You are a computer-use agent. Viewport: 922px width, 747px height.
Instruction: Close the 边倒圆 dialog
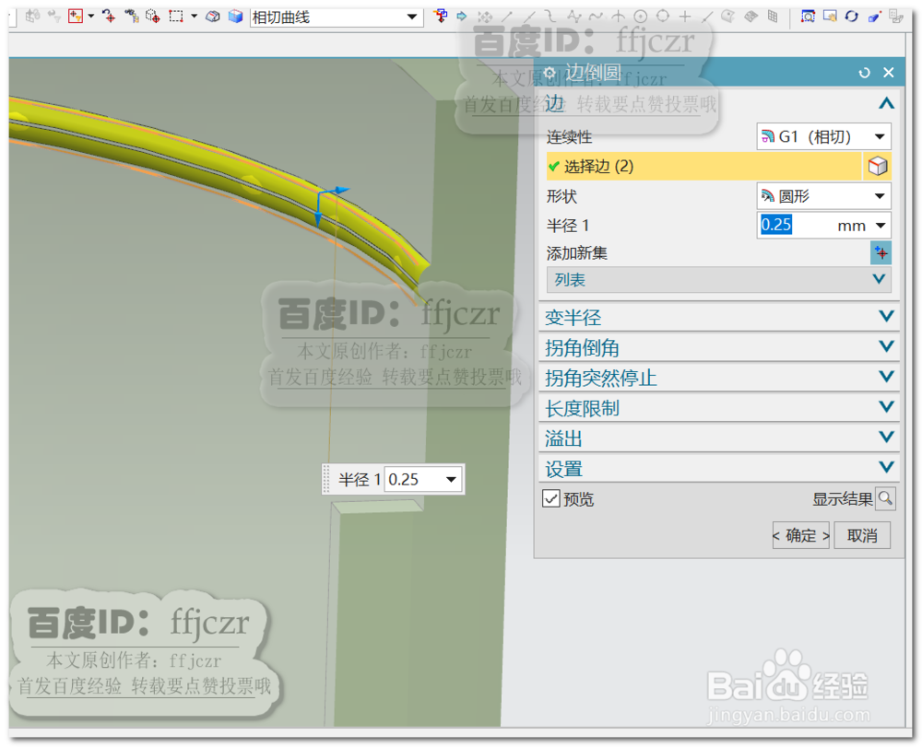tap(889, 72)
